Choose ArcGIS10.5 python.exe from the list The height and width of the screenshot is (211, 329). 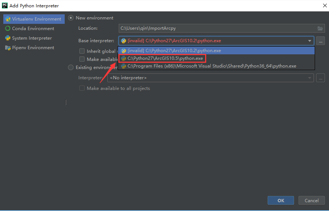point(165,58)
